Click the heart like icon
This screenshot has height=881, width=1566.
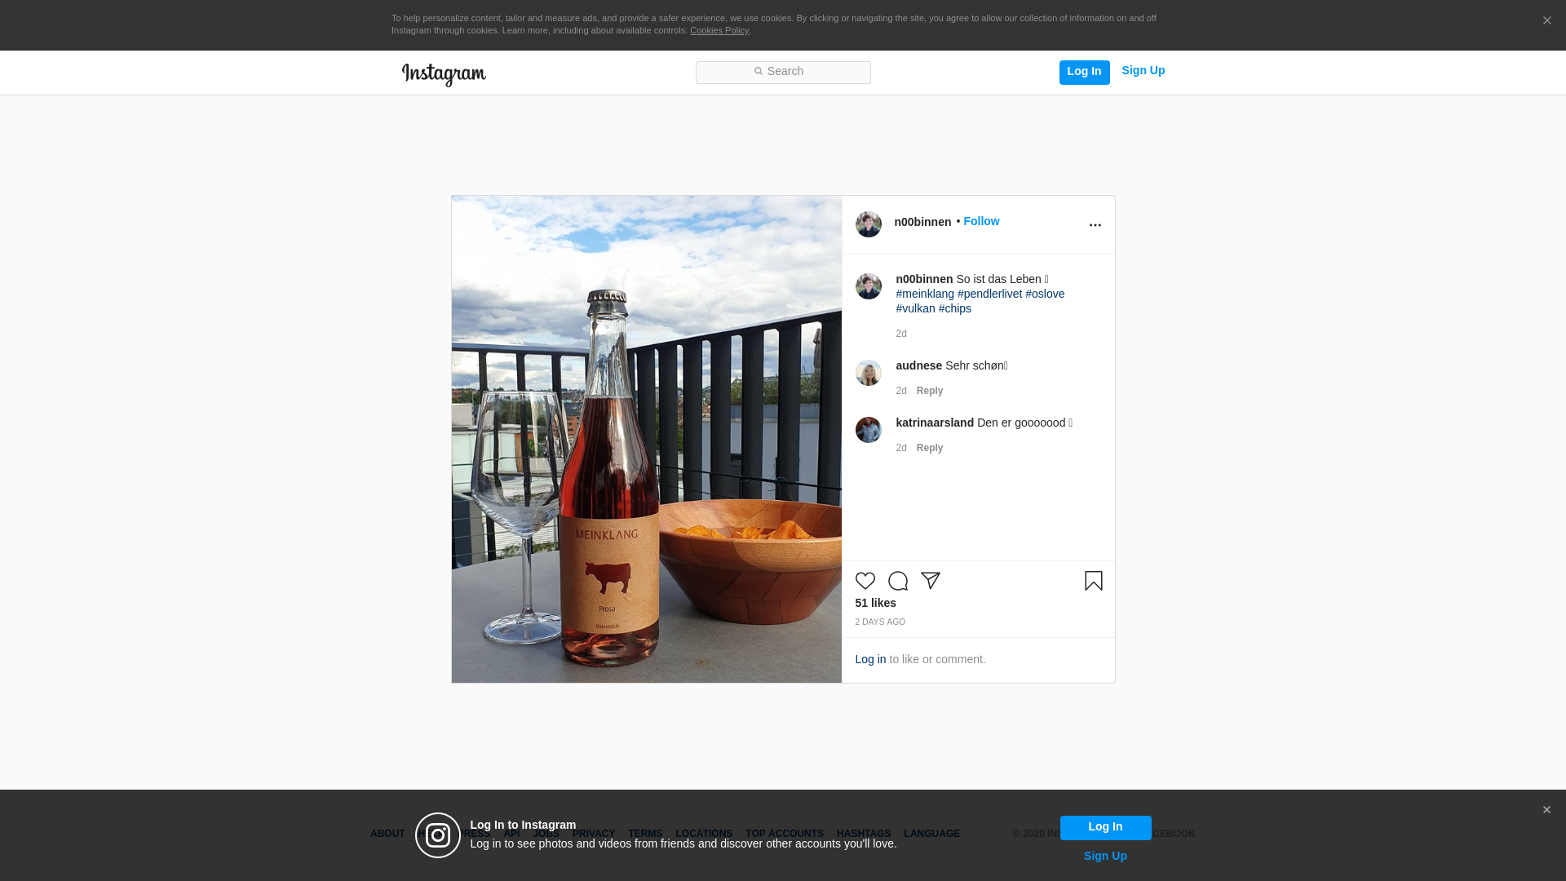pos(865,581)
